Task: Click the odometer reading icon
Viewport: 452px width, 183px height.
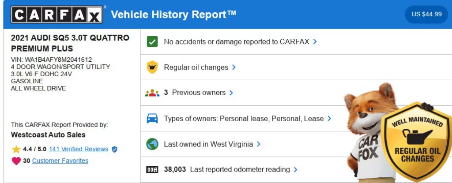Action: [x=152, y=170]
